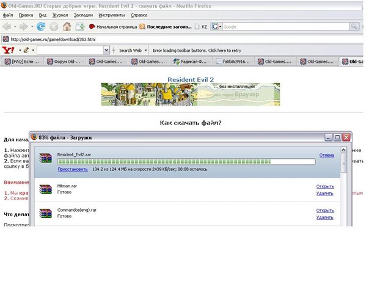Switch to the [FAQ] Если tab
The image size is (391, 293).
[22, 62]
